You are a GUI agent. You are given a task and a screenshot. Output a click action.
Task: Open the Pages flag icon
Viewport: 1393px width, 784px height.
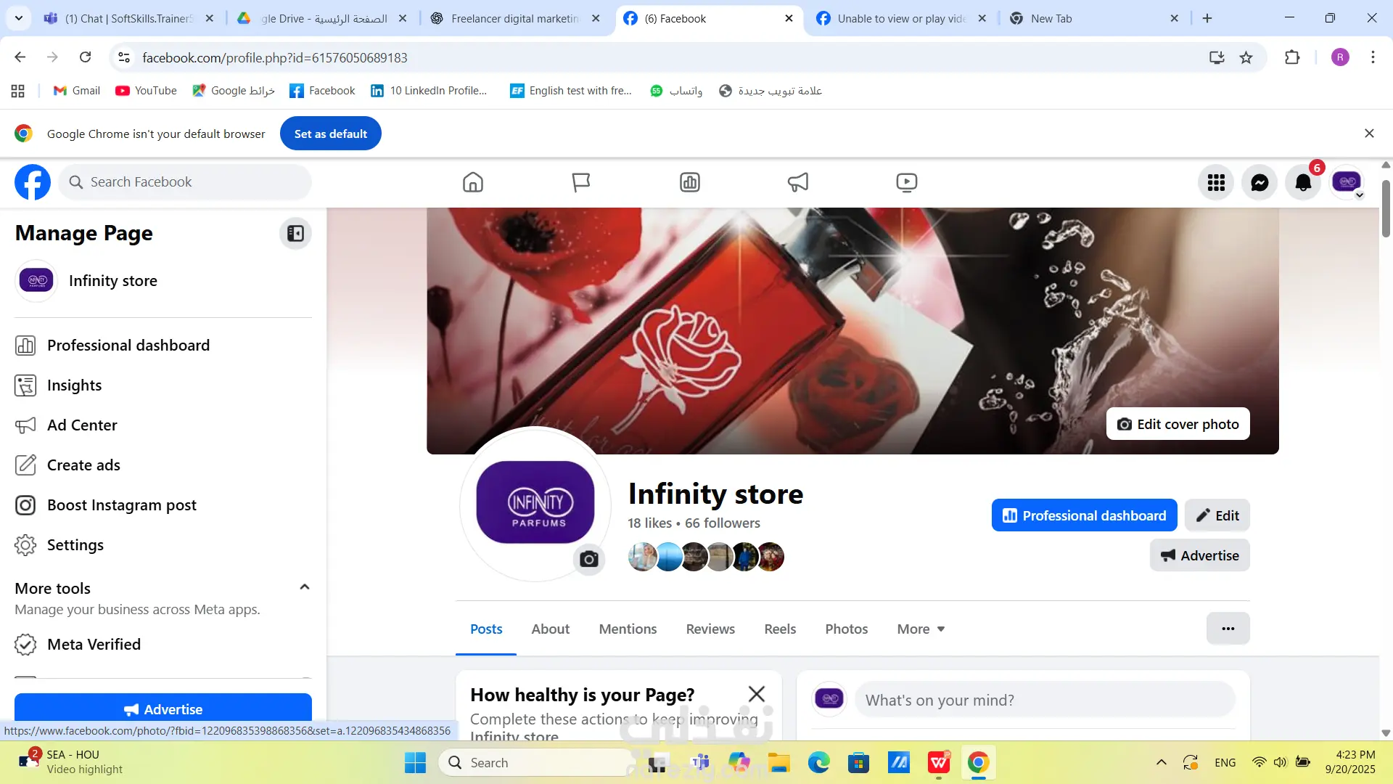pos(580,182)
